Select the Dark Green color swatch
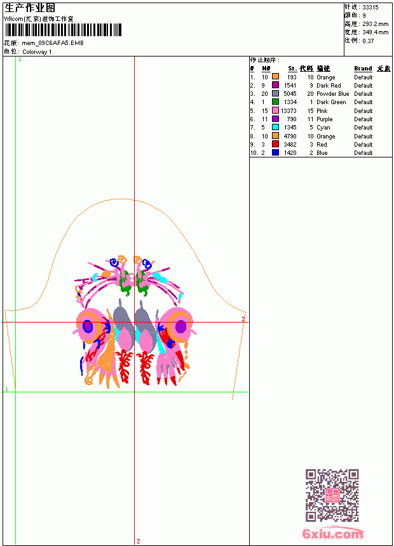 tap(275, 102)
